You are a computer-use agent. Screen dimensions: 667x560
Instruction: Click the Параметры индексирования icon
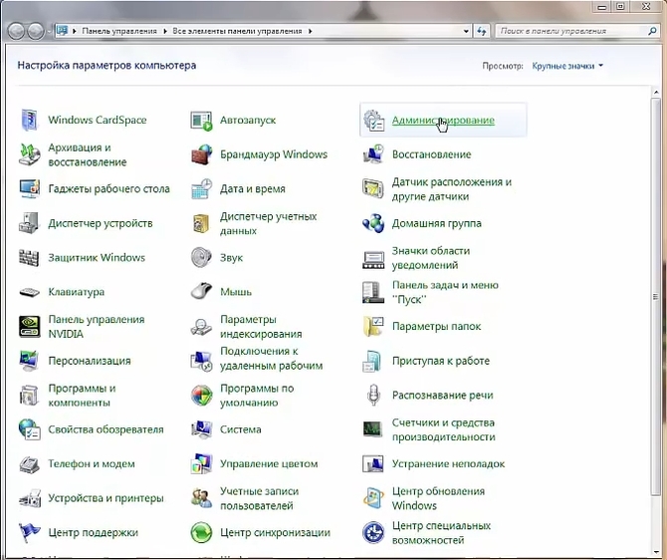tap(201, 327)
